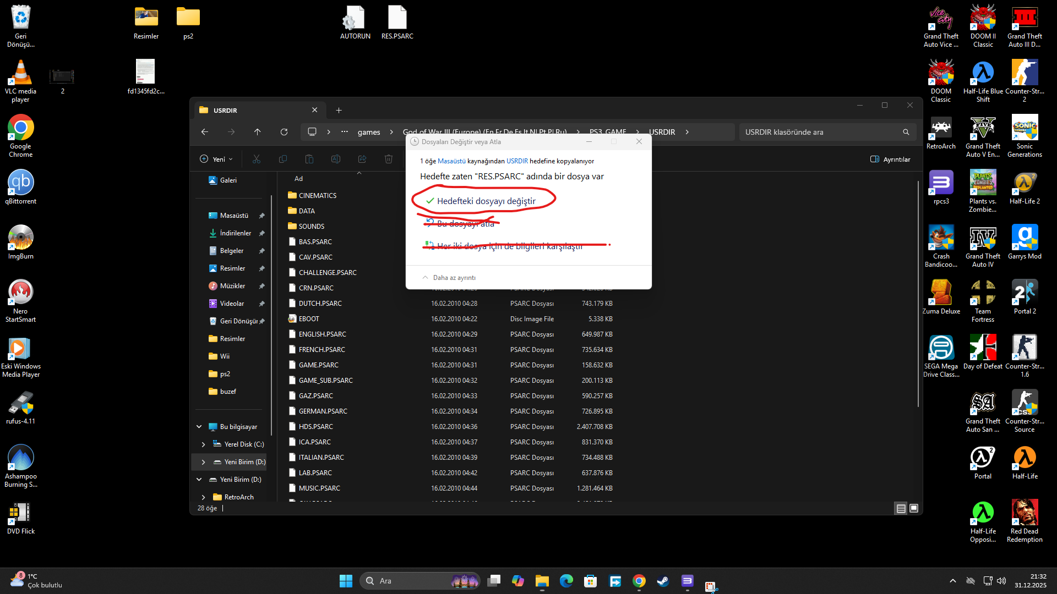Click the Refresh icon in Explorer

[284, 132]
